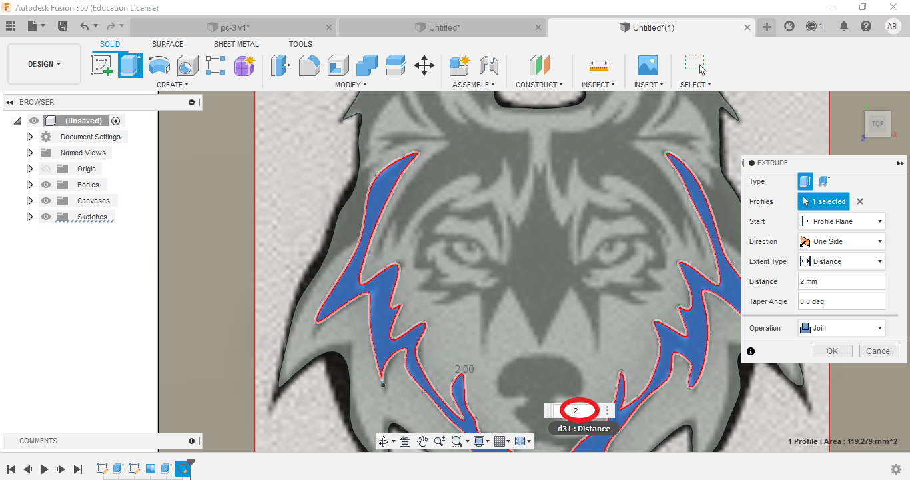The image size is (910, 480).
Task: Save the design with the disk icon
Action: tap(63, 27)
